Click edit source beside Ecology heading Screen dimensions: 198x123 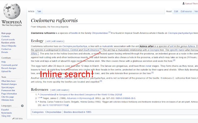click(x=58, y=41)
